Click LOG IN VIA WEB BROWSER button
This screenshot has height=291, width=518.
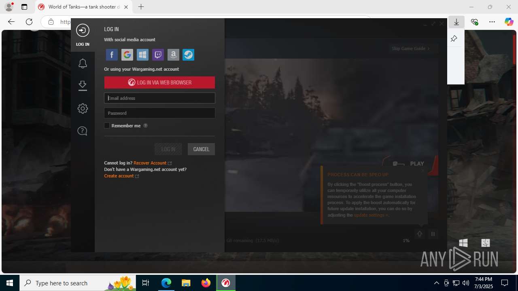tap(159, 82)
